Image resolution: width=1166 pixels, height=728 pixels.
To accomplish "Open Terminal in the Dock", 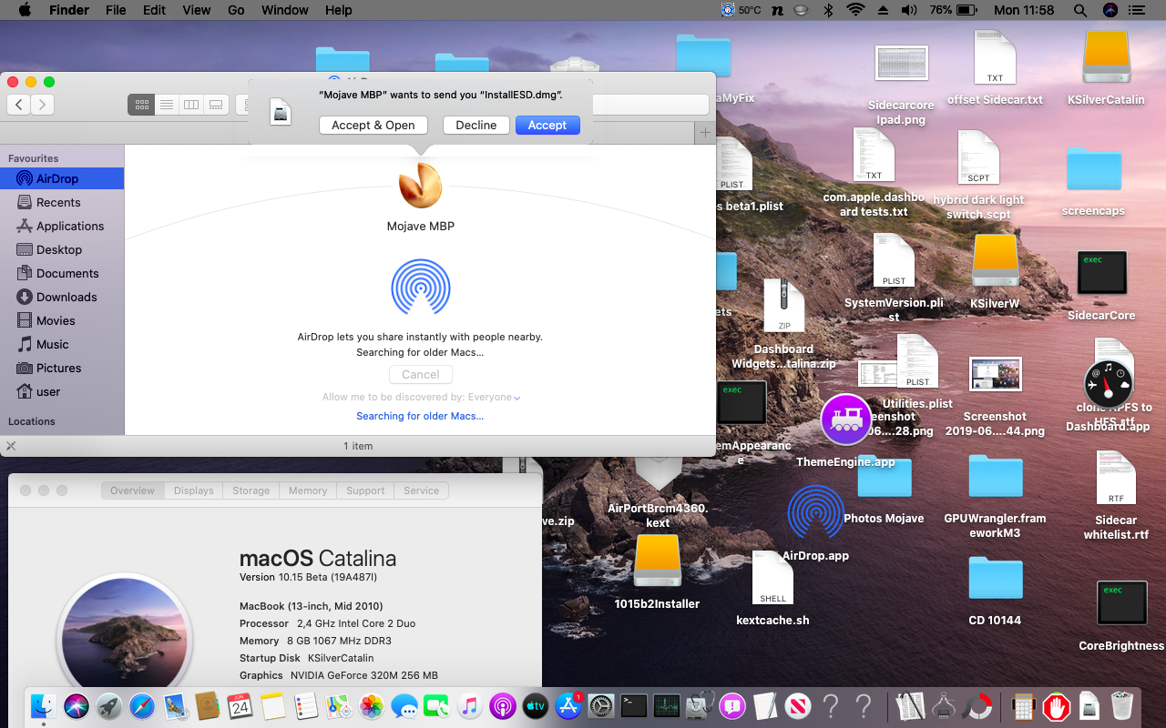I will (x=634, y=706).
